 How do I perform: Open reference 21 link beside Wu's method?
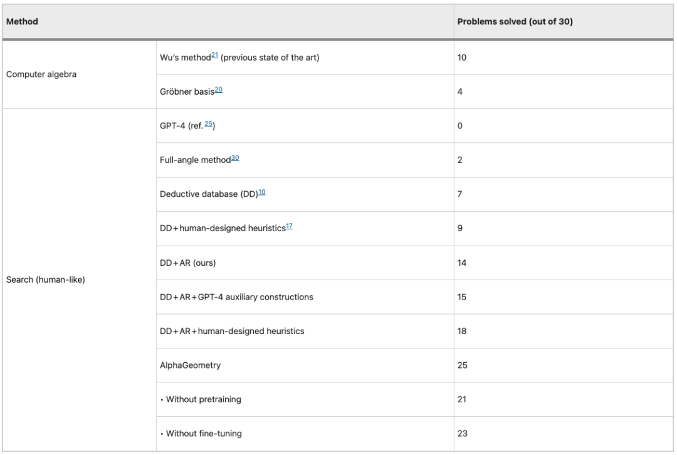coord(214,55)
